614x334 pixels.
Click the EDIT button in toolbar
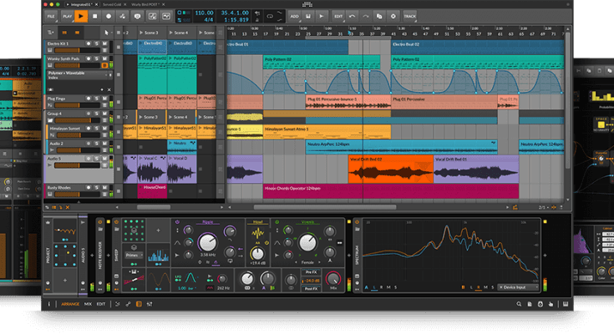pyautogui.click(x=338, y=15)
